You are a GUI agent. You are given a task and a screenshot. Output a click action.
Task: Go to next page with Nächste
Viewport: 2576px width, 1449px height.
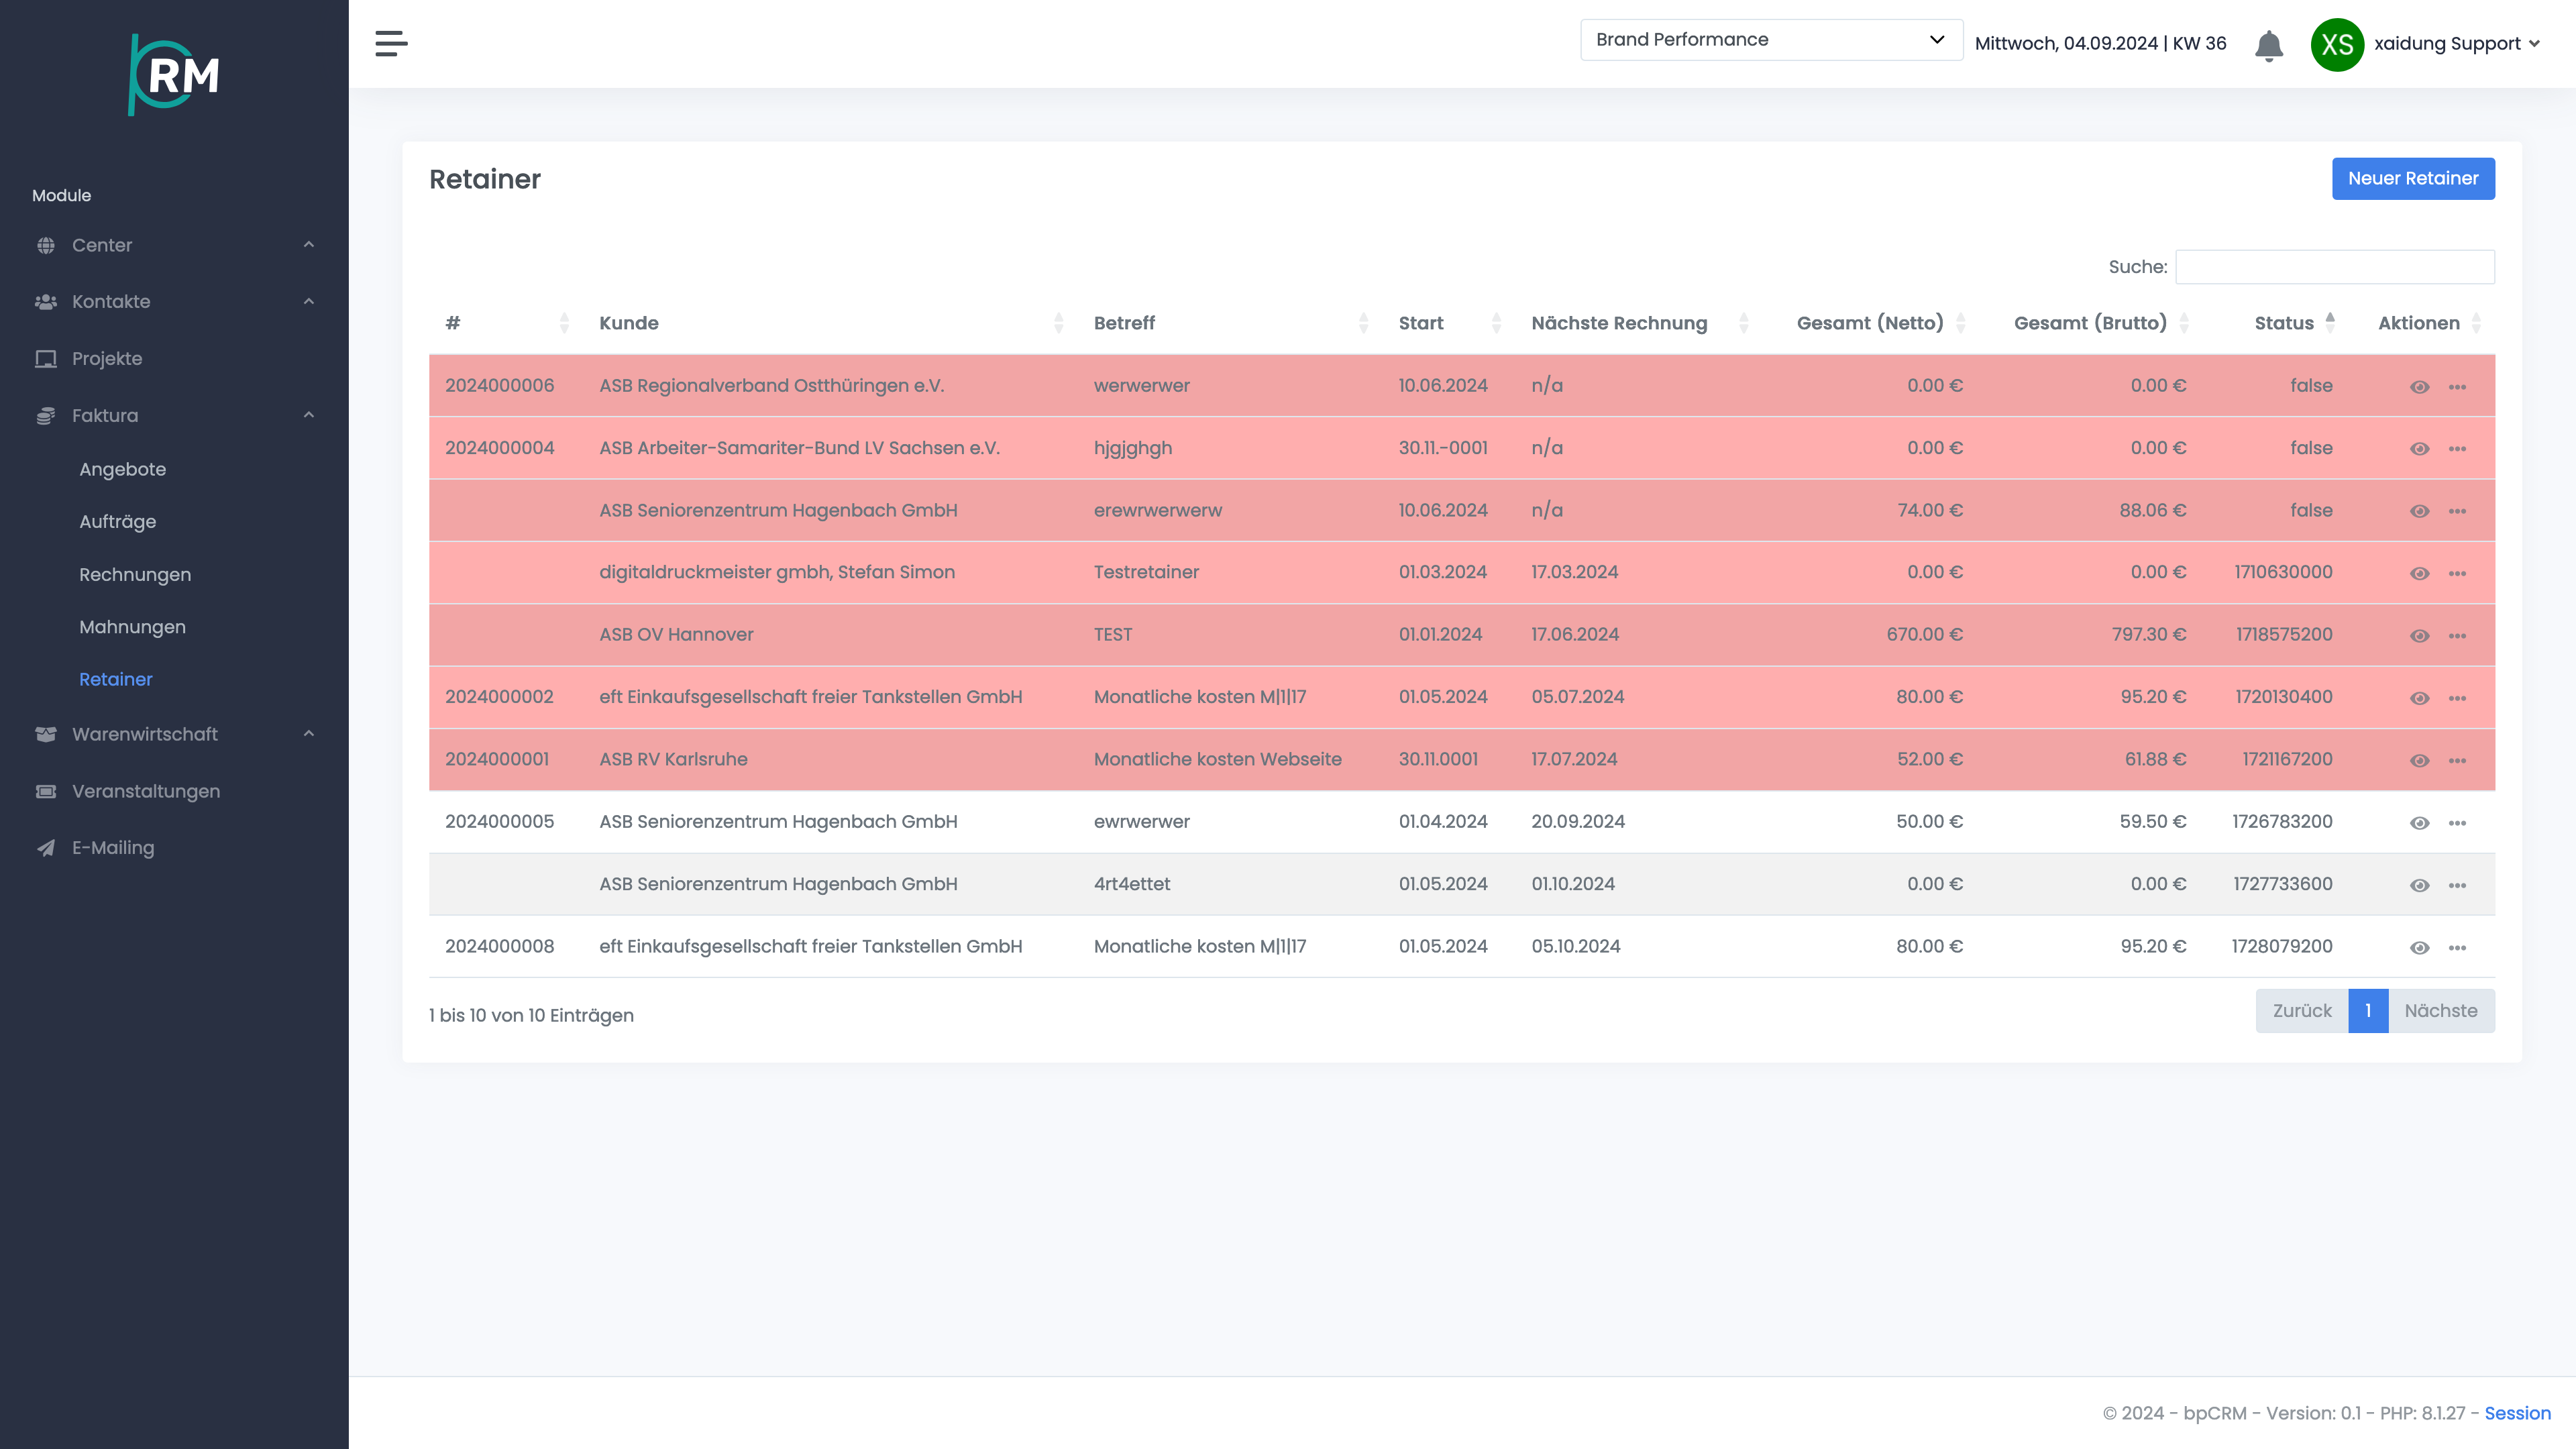coord(2440,1011)
